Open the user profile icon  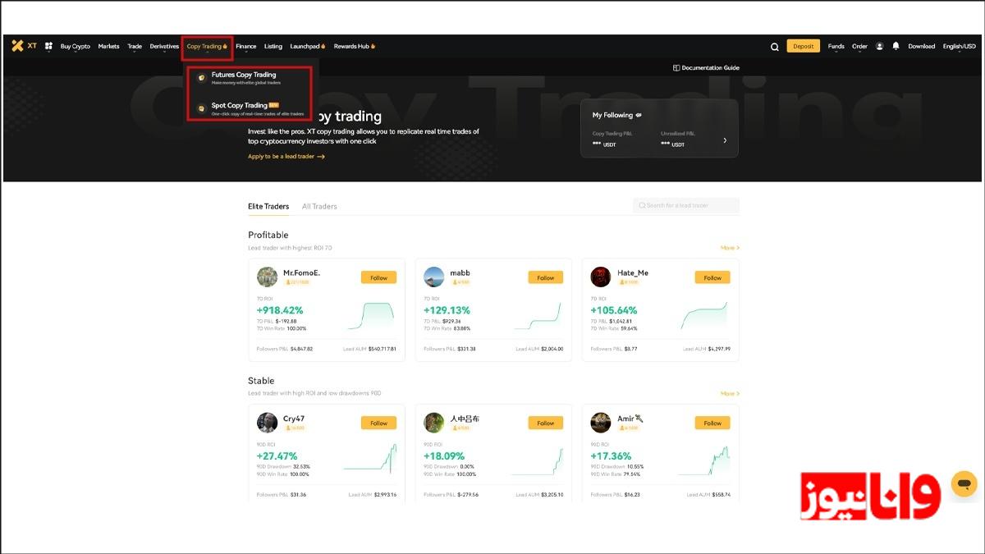[x=880, y=46]
